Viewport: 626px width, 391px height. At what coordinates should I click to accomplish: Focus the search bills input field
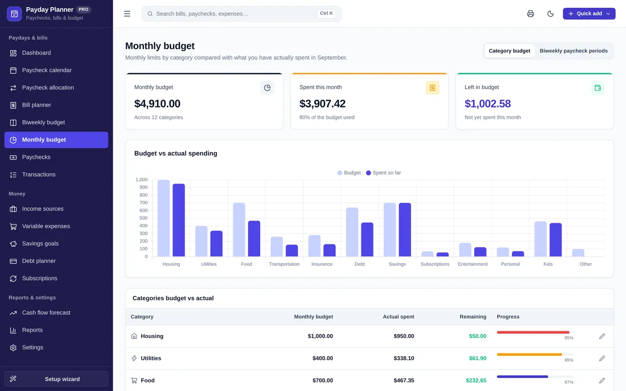[241, 14]
